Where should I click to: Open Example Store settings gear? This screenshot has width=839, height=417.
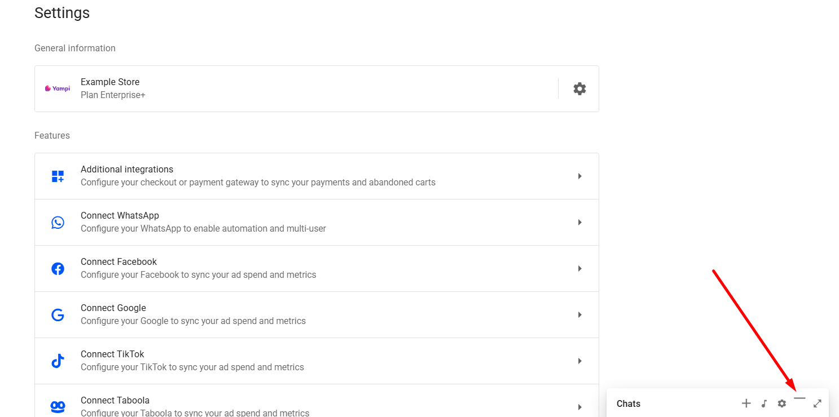[x=579, y=88]
